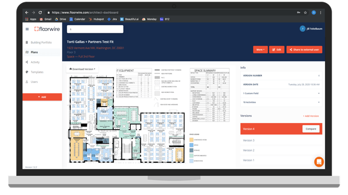
Task: Click Jill Teitelbaum user avatar
Action: [x=302, y=29]
